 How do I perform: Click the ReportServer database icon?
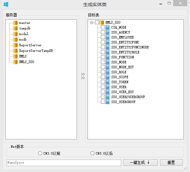pos(15,45)
